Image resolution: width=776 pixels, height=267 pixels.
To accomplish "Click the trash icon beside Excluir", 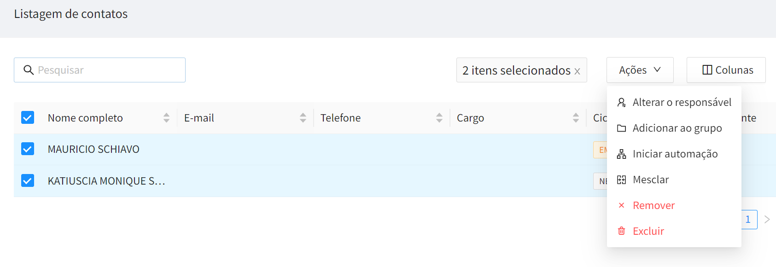I will click(x=621, y=231).
